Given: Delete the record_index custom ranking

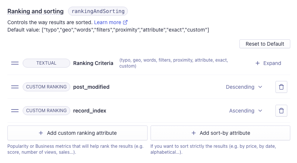Looking at the screenshot, I should tap(281, 111).
